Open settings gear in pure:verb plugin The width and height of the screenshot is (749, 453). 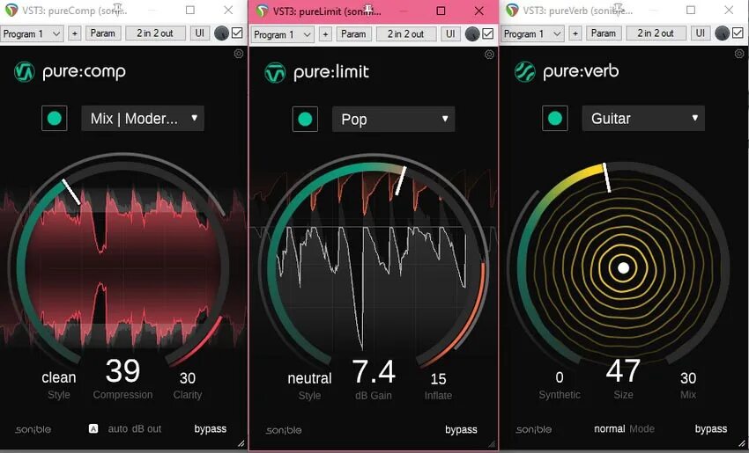739,54
